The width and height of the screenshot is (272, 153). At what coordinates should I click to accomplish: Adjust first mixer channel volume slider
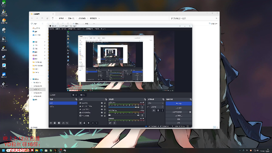123,107
